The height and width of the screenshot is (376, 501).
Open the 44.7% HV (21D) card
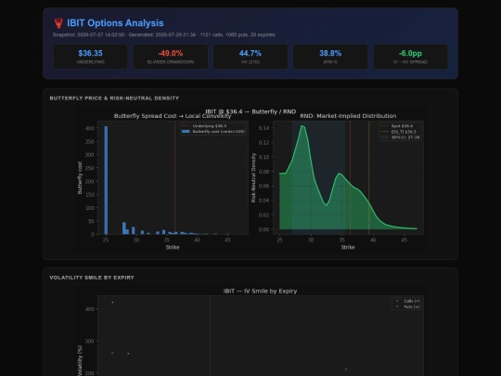[250, 57]
